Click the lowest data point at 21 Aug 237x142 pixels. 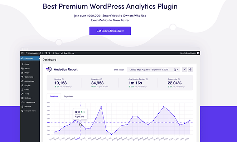[x=112, y=134]
